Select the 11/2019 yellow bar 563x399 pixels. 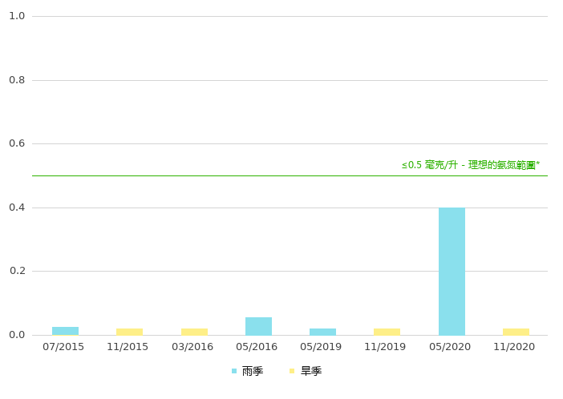click(387, 332)
